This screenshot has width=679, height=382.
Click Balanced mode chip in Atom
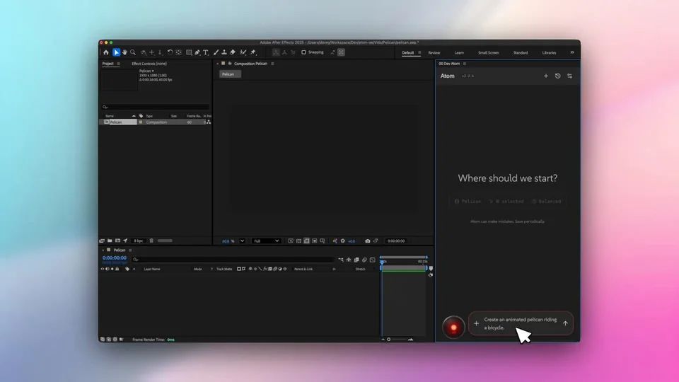pyautogui.click(x=547, y=202)
